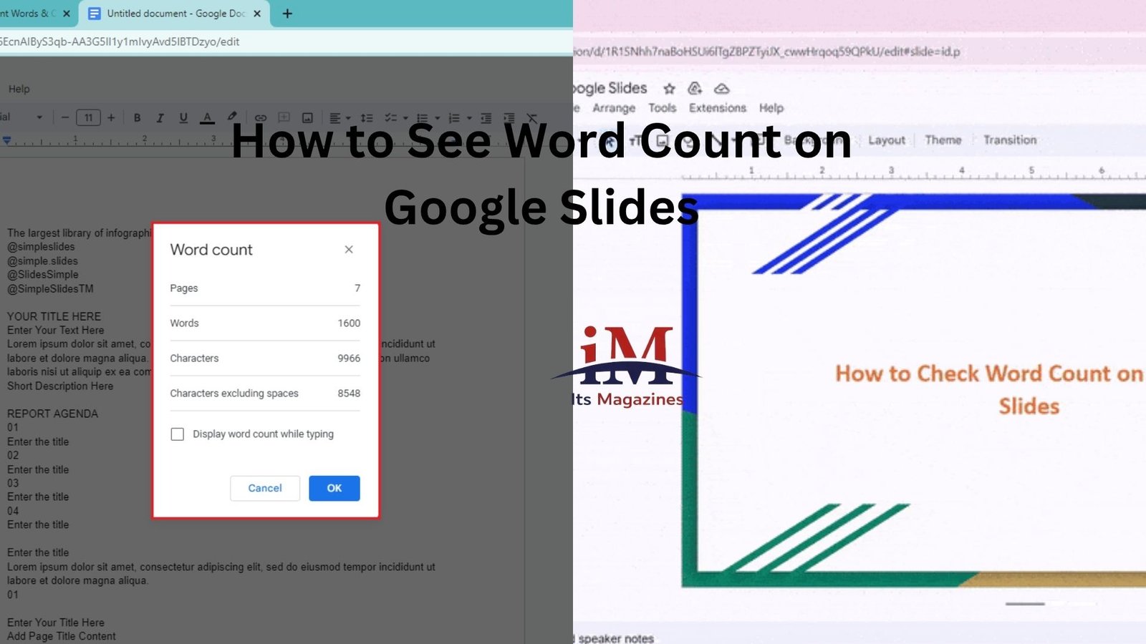
Task: Click the decrease indent icon
Action: (486, 118)
